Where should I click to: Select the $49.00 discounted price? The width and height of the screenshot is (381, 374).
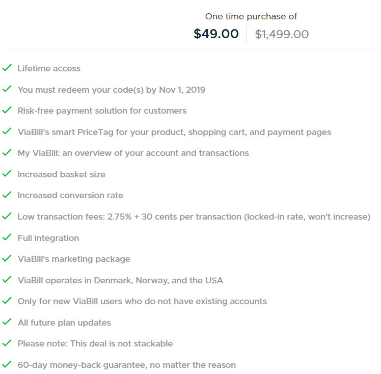coord(216,34)
